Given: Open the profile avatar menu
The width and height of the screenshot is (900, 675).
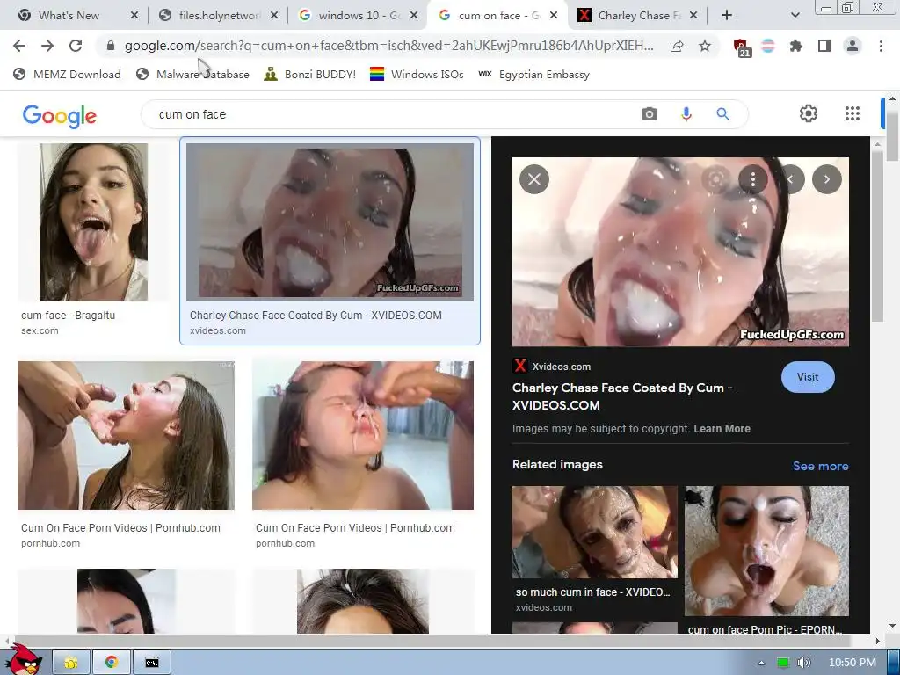Looking at the screenshot, I should click(x=853, y=46).
